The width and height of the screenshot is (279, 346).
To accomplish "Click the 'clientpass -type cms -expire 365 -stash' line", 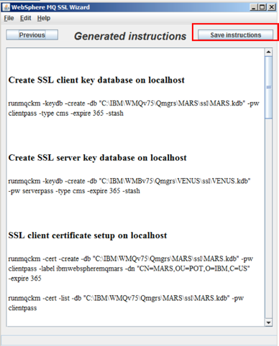I will 65,113.
